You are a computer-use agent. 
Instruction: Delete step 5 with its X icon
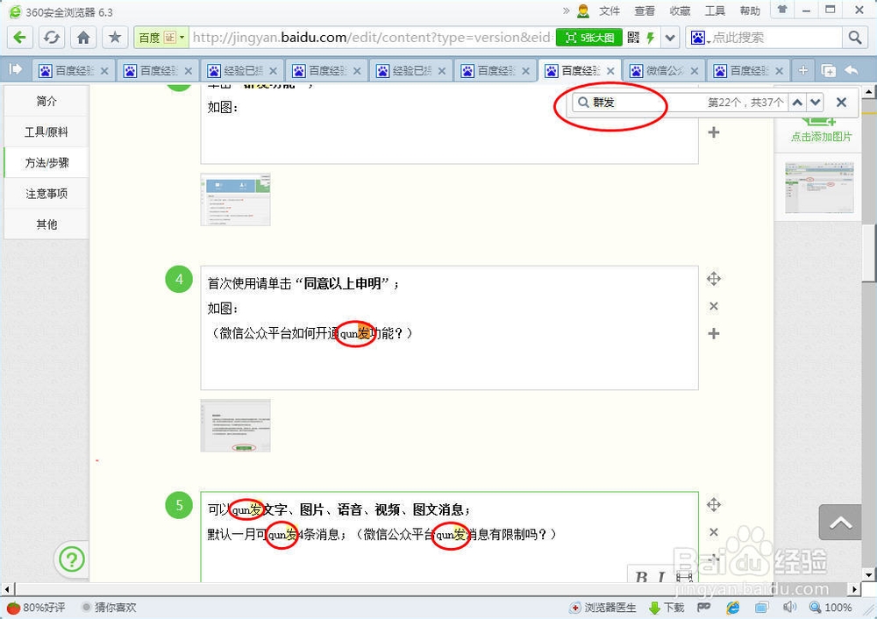pyautogui.click(x=714, y=532)
